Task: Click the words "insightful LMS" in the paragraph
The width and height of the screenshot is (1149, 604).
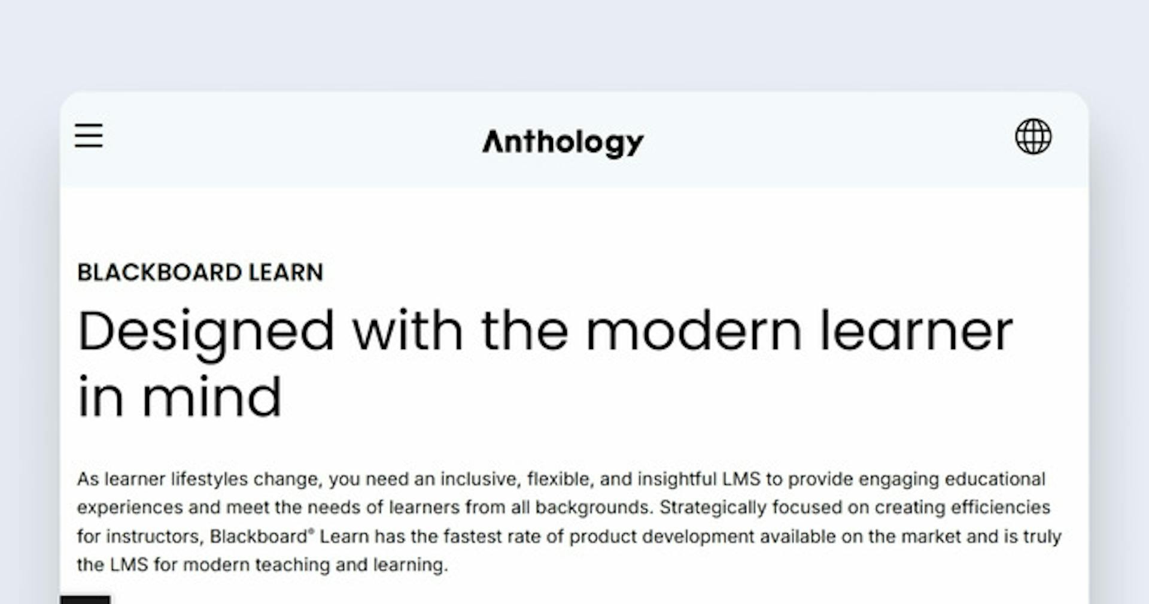Action: click(x=698, y=479)
